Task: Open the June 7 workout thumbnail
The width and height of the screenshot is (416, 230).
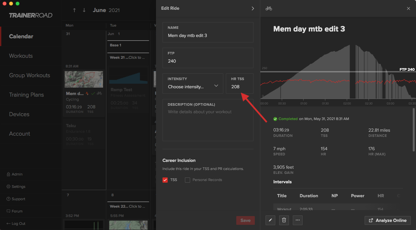Action: tap(84, 225)
